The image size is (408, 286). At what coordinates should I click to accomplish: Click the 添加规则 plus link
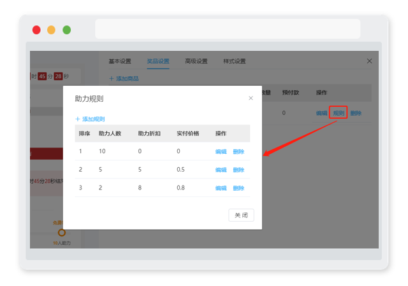tap(90, 119)
